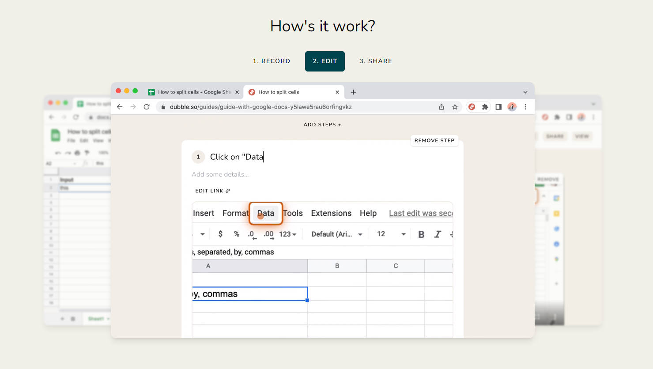The width and height of the screenshot is (653, 369).
Task: Reload the page with refresh icon
Action: coord(147,107)
